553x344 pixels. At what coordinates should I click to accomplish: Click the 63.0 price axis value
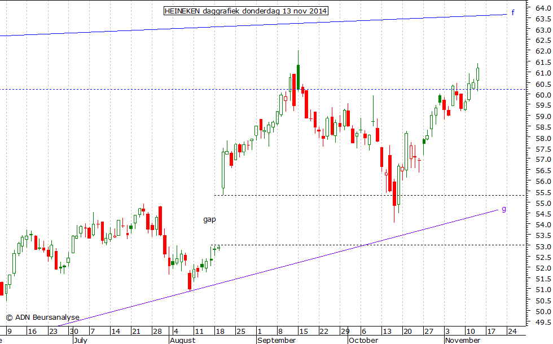tap(543, 30)
